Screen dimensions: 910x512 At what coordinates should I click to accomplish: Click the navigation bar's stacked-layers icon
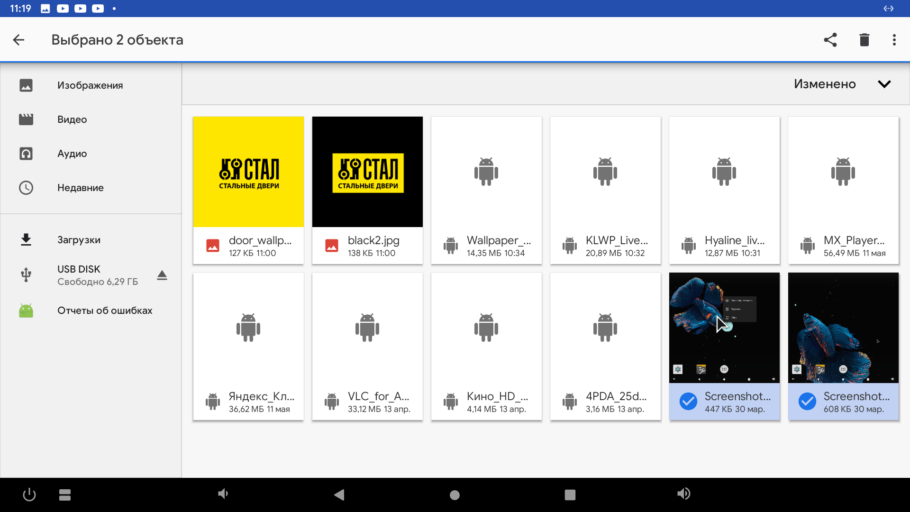point(65,495)
